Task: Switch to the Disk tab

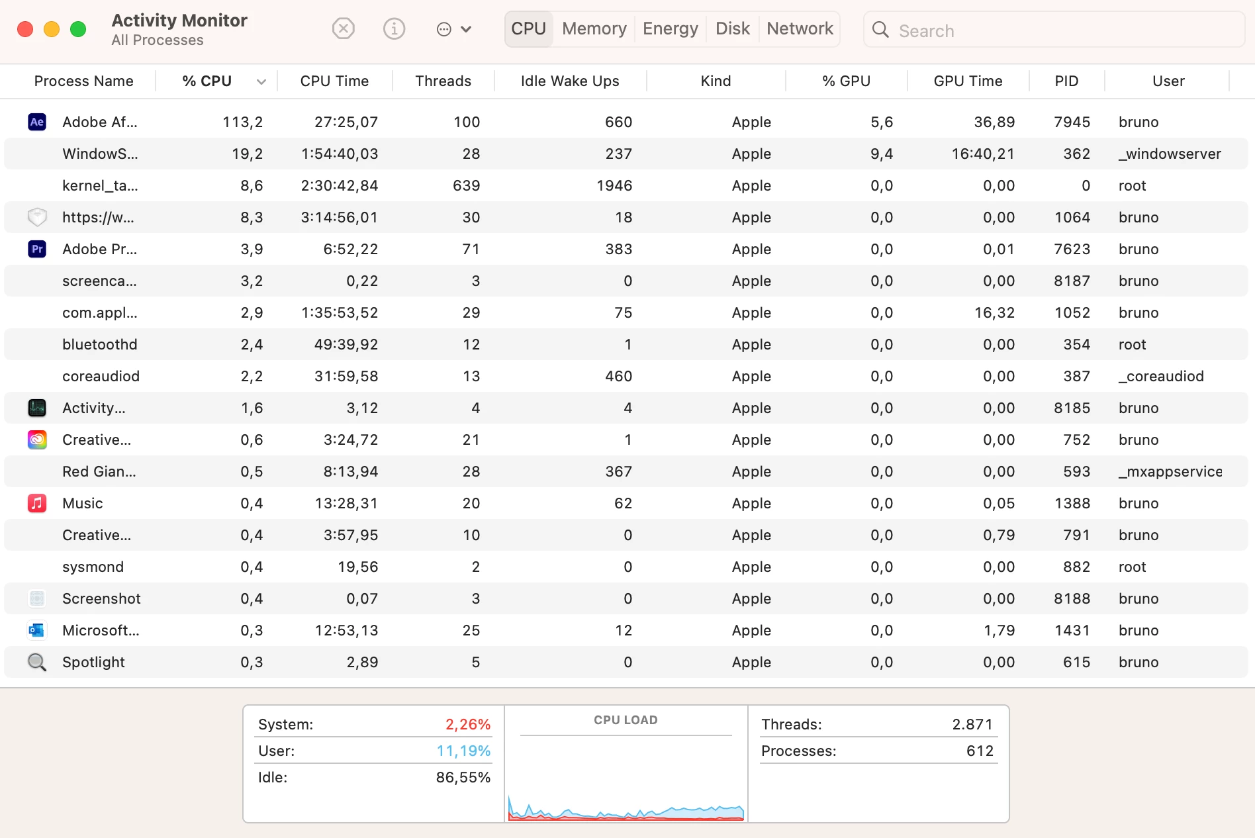Action: 733,29
